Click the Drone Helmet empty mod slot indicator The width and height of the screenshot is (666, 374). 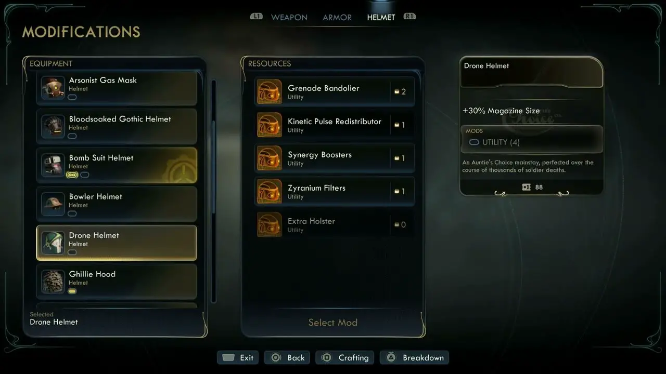point(72,252)
